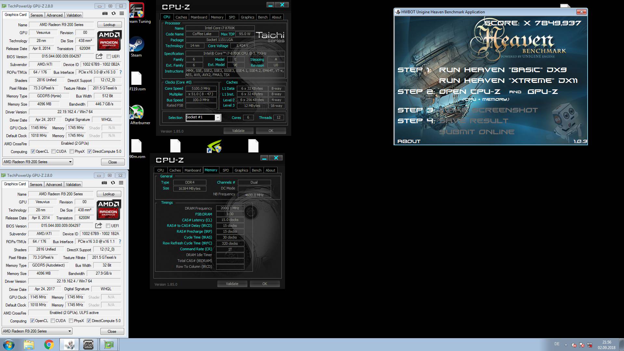This screenshot has width=624, height=351.
Task: Open File Explorer from the taskbar
Action: (29, 344)
